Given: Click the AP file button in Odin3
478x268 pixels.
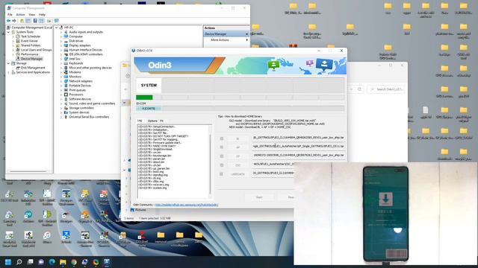Looking at the screenshot, I should (238, 147).
